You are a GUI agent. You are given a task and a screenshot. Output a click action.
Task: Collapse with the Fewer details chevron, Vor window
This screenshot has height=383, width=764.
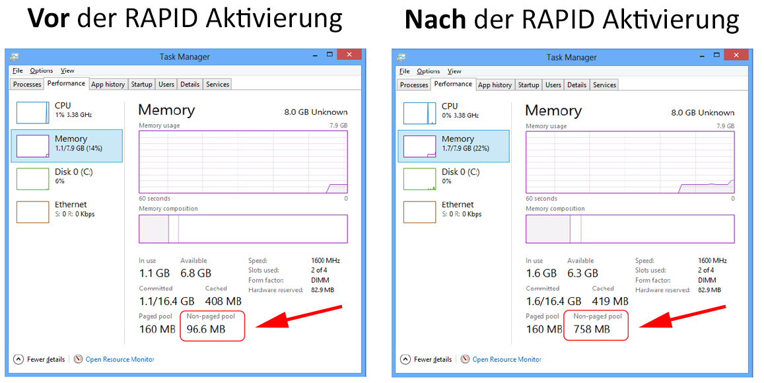click(18, 359)
